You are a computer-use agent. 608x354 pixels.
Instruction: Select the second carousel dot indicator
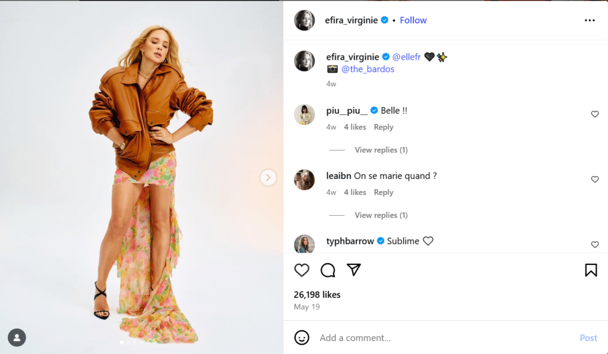(128, 342)
